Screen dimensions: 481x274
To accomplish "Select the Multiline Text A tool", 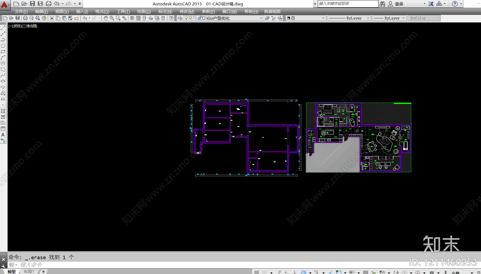I will (3, 135).
